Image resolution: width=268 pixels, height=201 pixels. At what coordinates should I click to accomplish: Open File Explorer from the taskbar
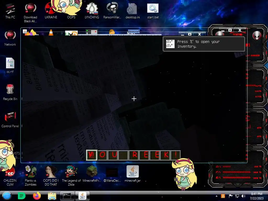click(52, 196)
